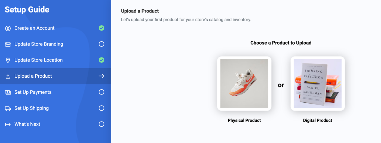Click the payments cash icon in sidebar
Screen dimensions: 381x143
pos(8,92)
